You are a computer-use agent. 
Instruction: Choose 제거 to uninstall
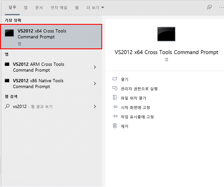click(125, 126)
